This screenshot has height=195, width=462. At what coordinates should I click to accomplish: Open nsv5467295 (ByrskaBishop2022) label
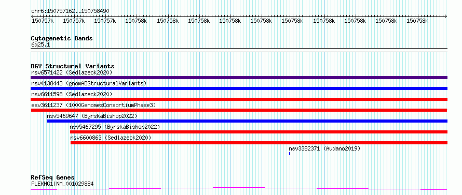click(115, 127)
